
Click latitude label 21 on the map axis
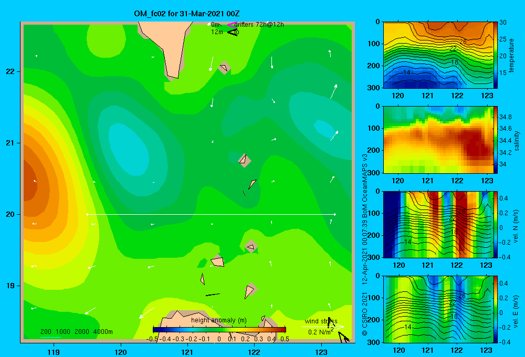[10, 143]
